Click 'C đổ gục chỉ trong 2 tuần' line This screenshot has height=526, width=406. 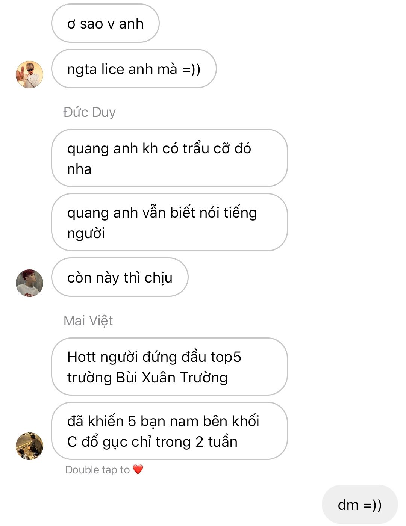click(152, 442)
